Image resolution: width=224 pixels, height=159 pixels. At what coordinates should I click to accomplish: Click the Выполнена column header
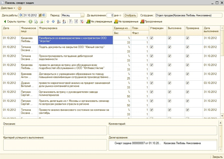176,31
